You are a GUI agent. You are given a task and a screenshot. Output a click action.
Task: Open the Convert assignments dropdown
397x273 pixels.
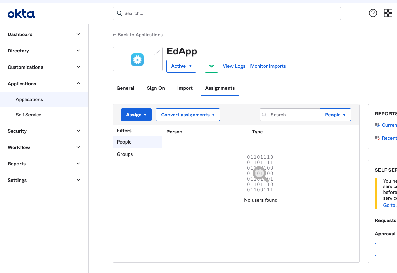click(188, 115)
